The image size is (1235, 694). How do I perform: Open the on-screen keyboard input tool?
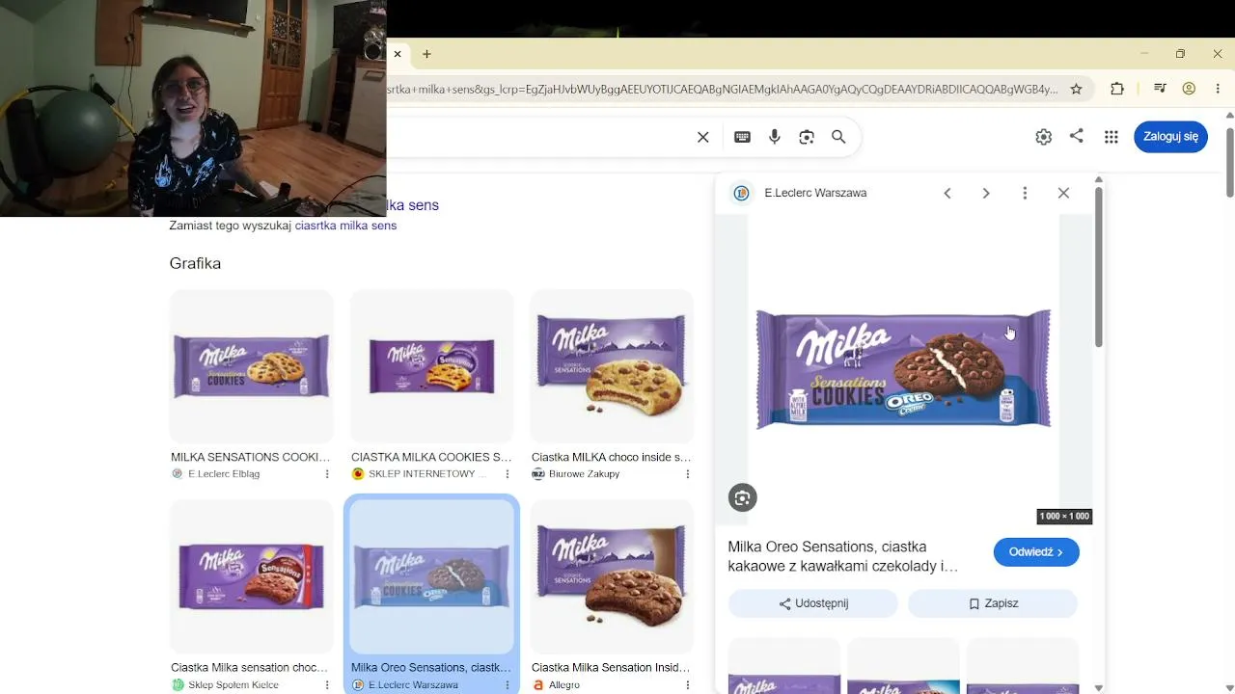tap(742, 137)
